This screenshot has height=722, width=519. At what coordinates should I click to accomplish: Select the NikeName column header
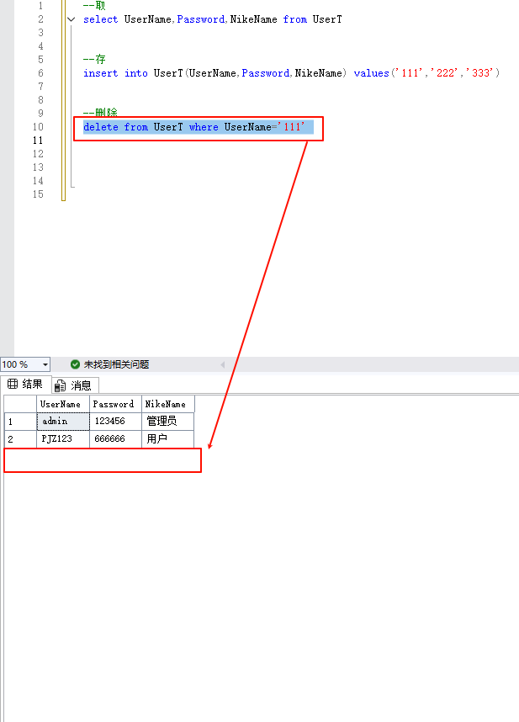(168, 404)
